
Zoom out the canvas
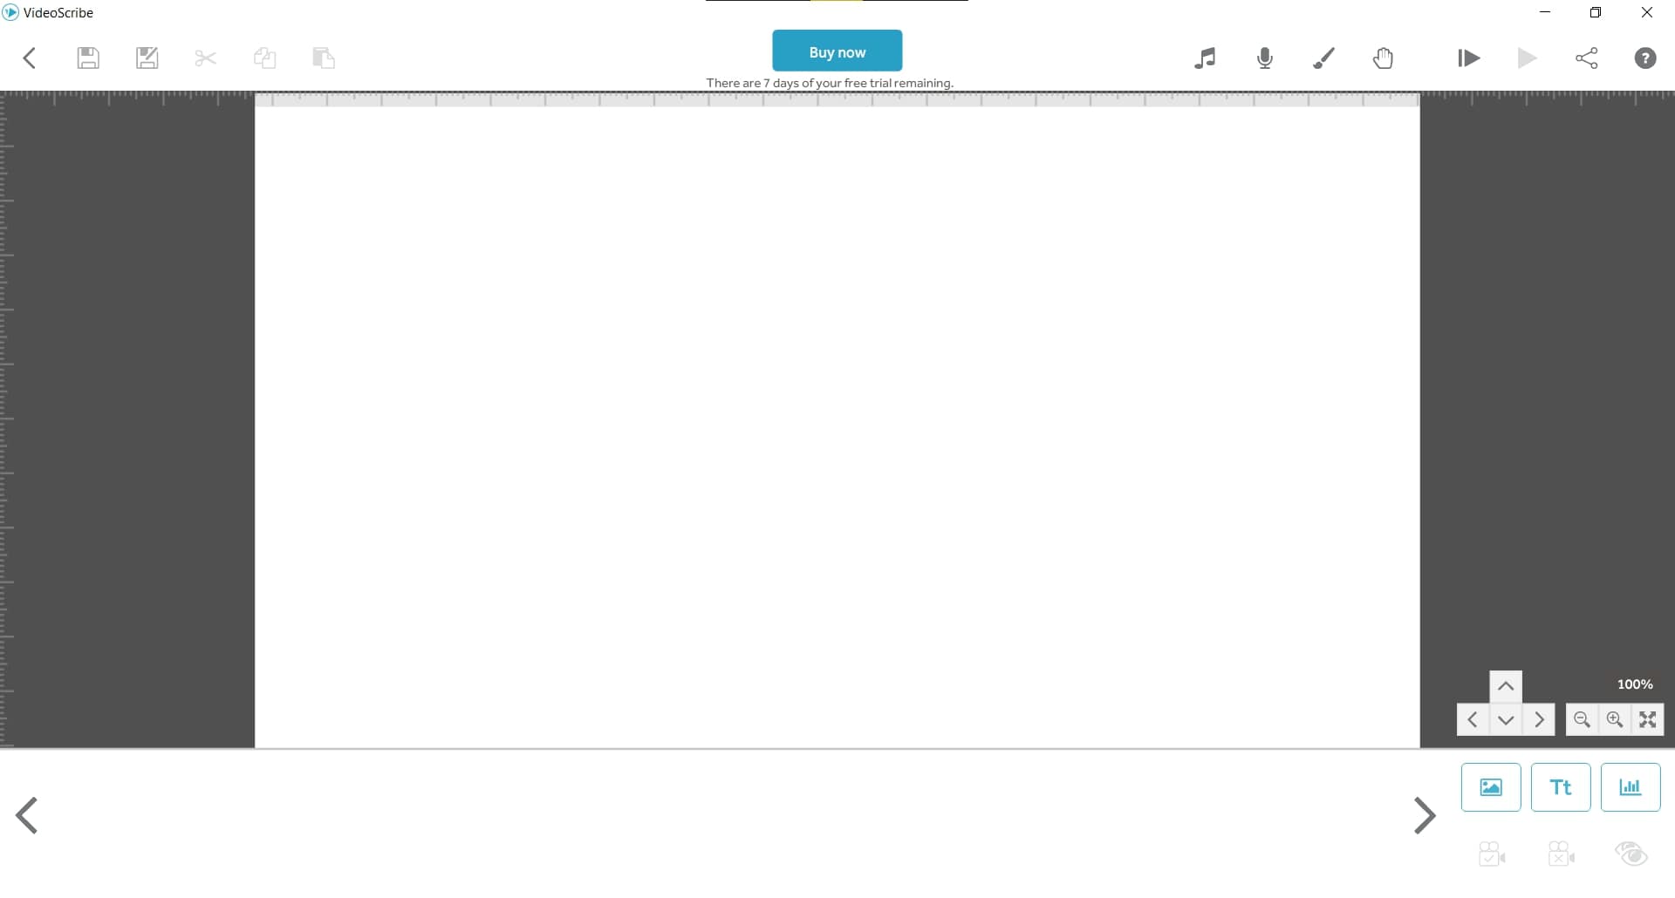1582,720
